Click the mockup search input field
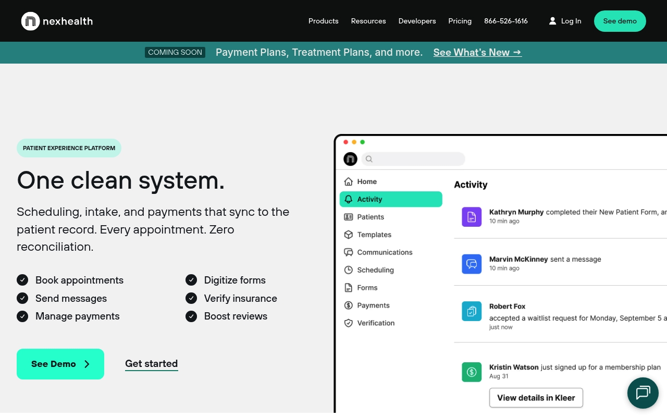 tap(413, 159)
